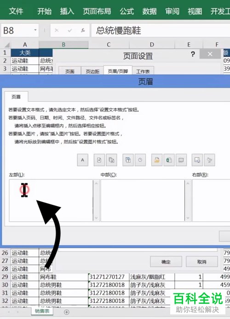Open the 数据 ribbon tab
This screenshot has height=319, width=230.
[149, 11]
